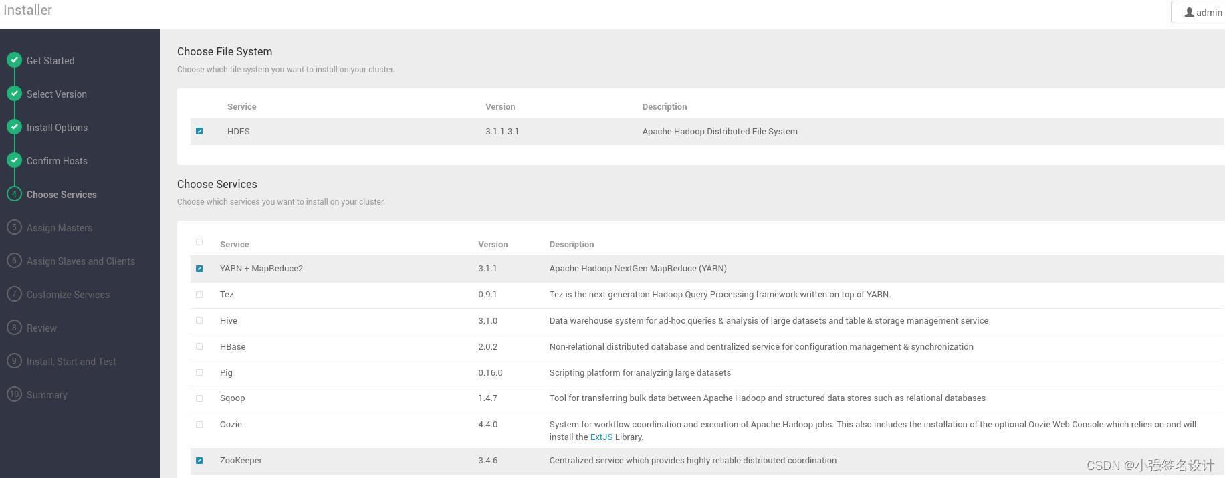Screen dimensions: 1225x478
Task: Click the Tez version 0.9.1 cell
Action: [487, 295]
